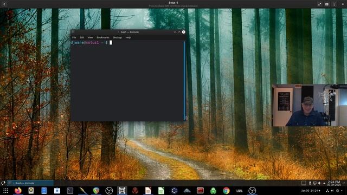Open the Help menu in Konsole

pos(128,37)
